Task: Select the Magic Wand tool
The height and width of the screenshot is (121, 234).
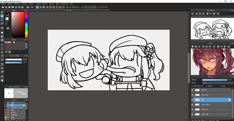Action: [x=2, y=52]
